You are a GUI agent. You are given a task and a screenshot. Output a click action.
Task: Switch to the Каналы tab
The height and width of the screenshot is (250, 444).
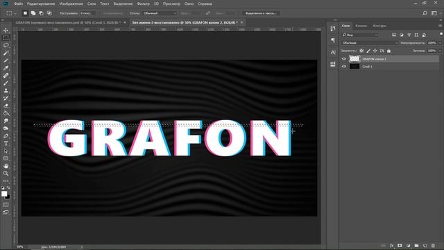(x=361, y=26)
